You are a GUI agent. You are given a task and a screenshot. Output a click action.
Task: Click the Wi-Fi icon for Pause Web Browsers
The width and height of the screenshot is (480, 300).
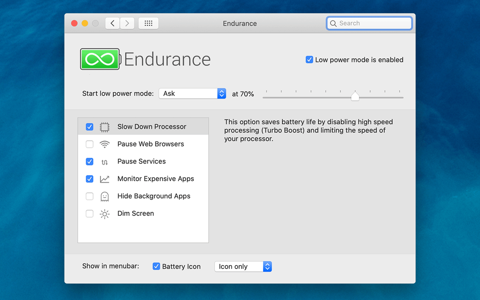click(104, 144)
